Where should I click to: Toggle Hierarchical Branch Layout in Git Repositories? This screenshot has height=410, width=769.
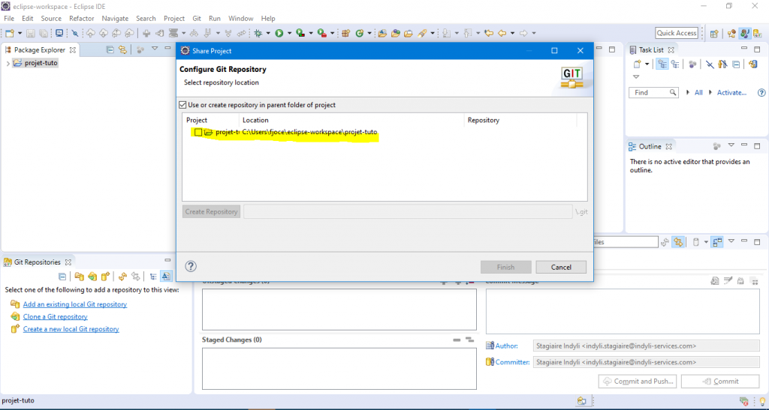[153, 277]
